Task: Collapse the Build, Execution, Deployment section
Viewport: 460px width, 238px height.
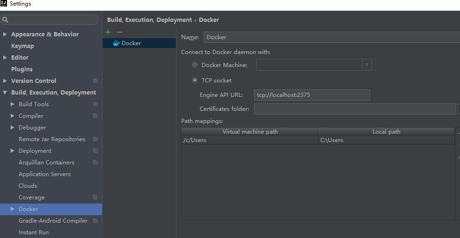Action: [x=5, y=92]
